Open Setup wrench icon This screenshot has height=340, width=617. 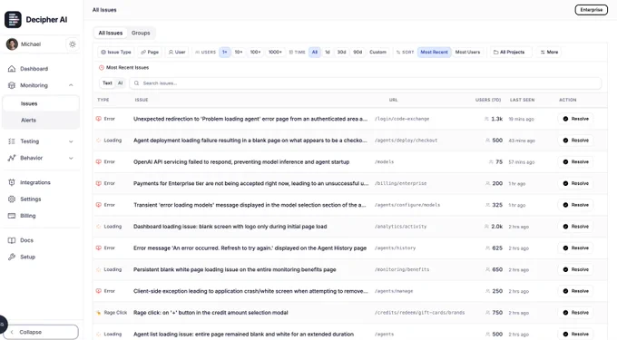coord(12,257)
